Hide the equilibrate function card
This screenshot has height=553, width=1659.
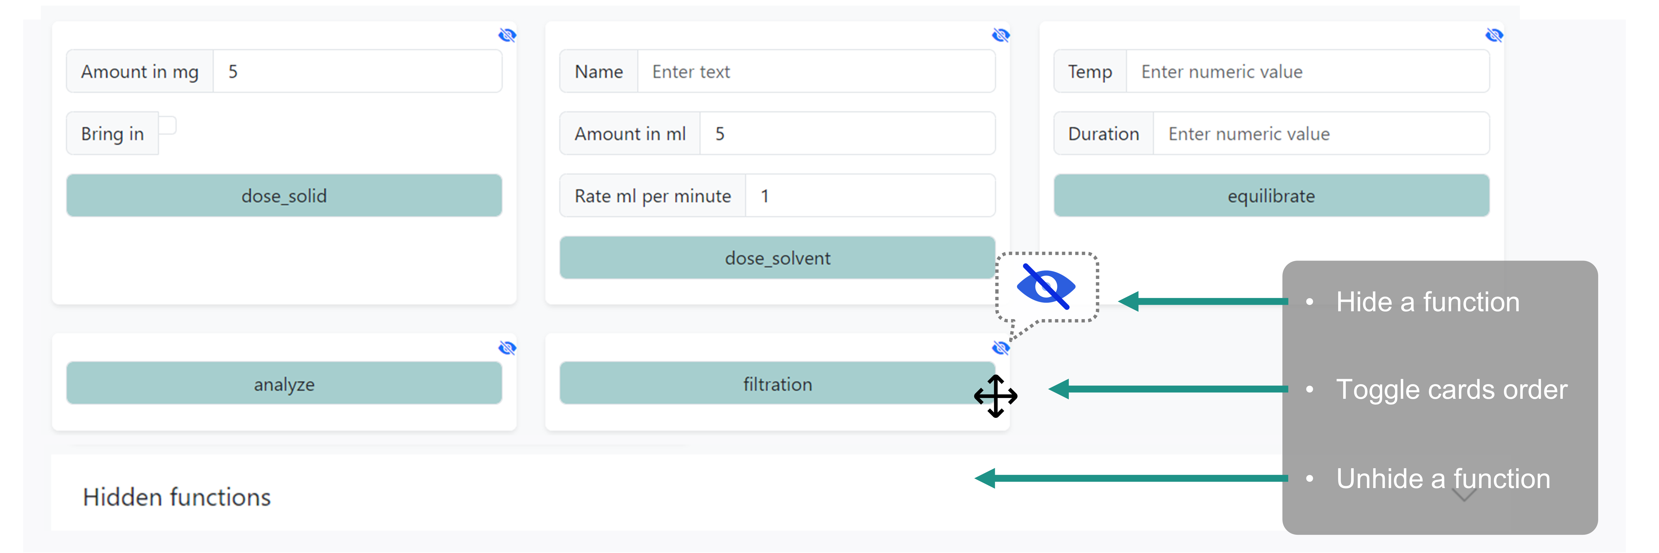[1494, 35]
